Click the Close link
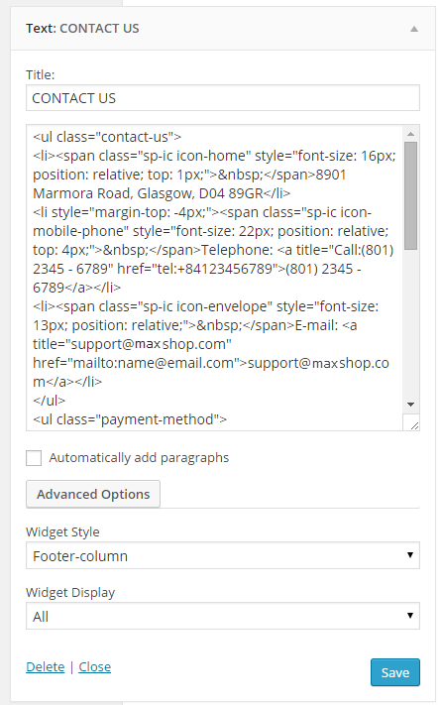441x705 pixels. tap(95, 666)
